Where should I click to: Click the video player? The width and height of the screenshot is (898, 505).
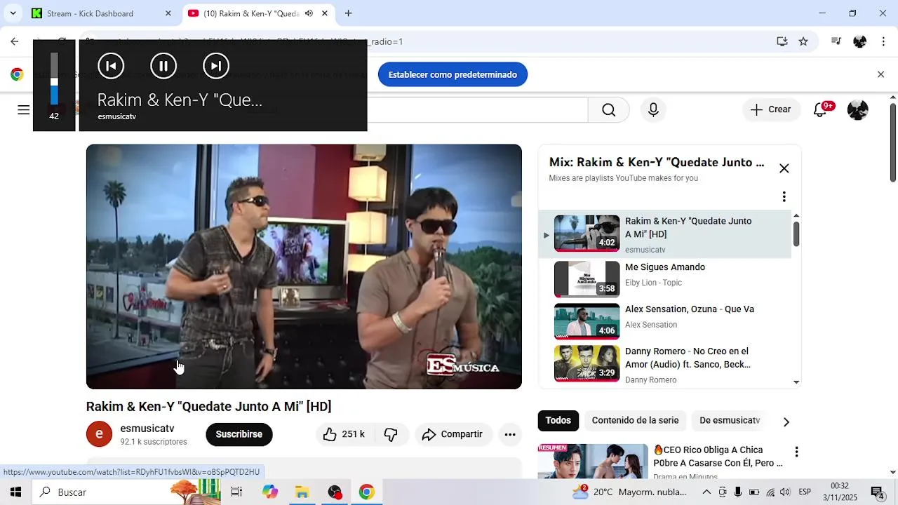[x=304, y=267]
